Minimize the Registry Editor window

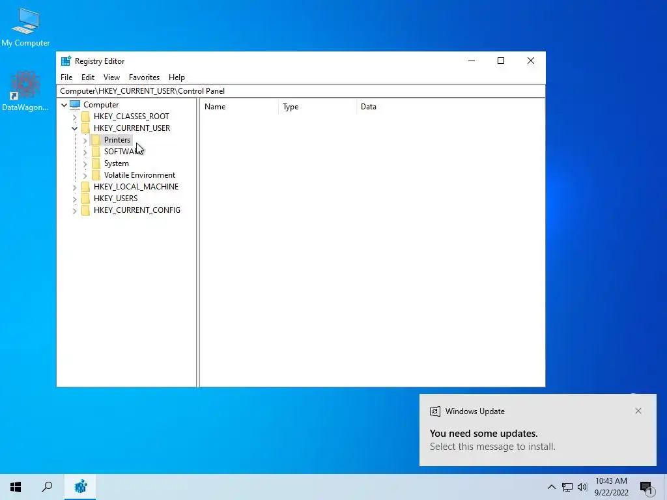pos(472,61)
